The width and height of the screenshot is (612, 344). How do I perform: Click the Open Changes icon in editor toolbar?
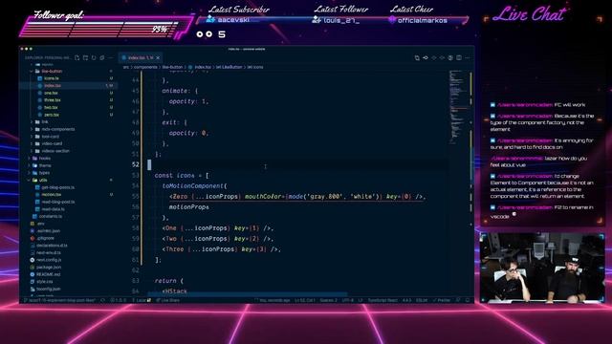coord(417,57)
